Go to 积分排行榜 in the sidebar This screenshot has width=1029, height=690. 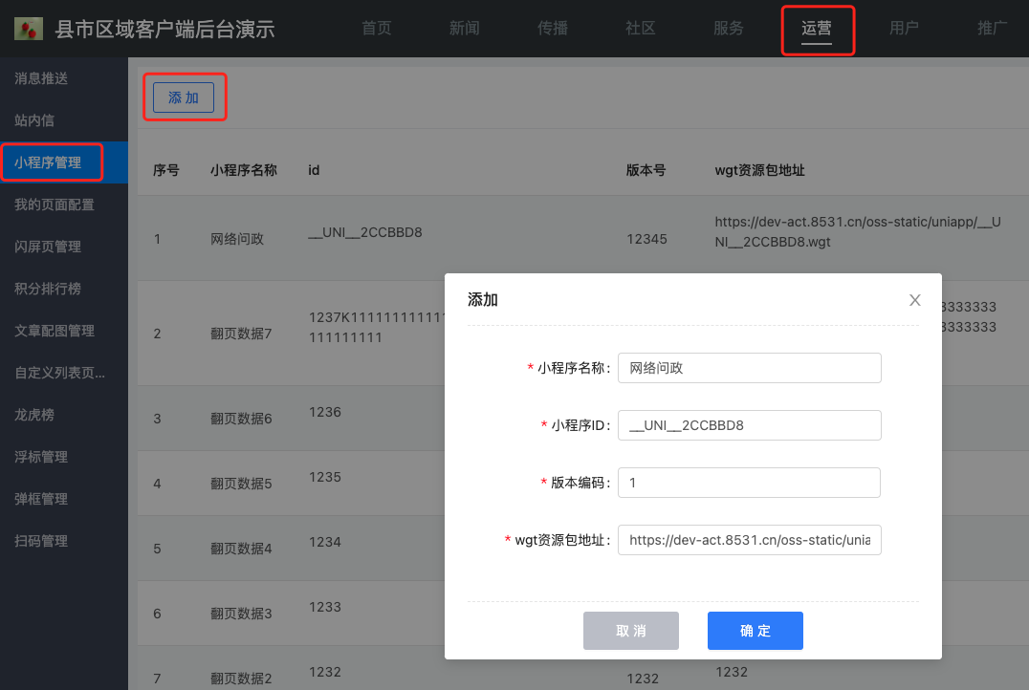[x=48, y=289]
